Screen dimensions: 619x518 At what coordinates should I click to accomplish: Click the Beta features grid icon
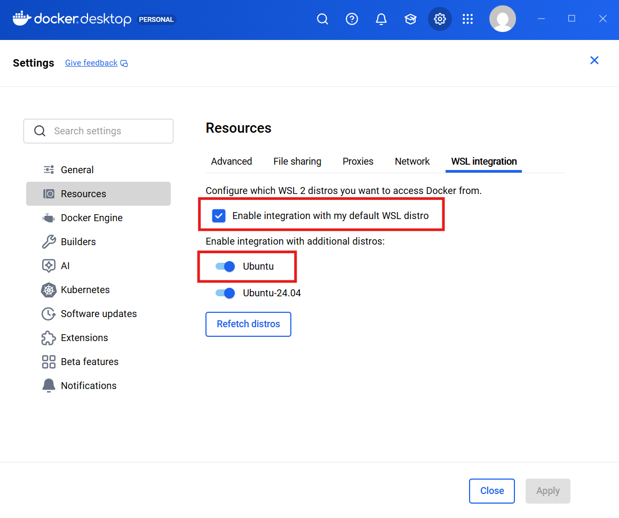point(49,362)
